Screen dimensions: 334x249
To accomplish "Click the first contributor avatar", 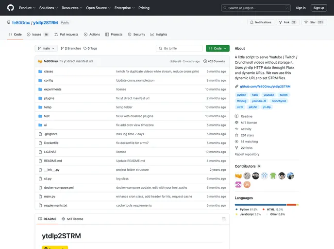I will pyautogui.click(x=238, y=176).
